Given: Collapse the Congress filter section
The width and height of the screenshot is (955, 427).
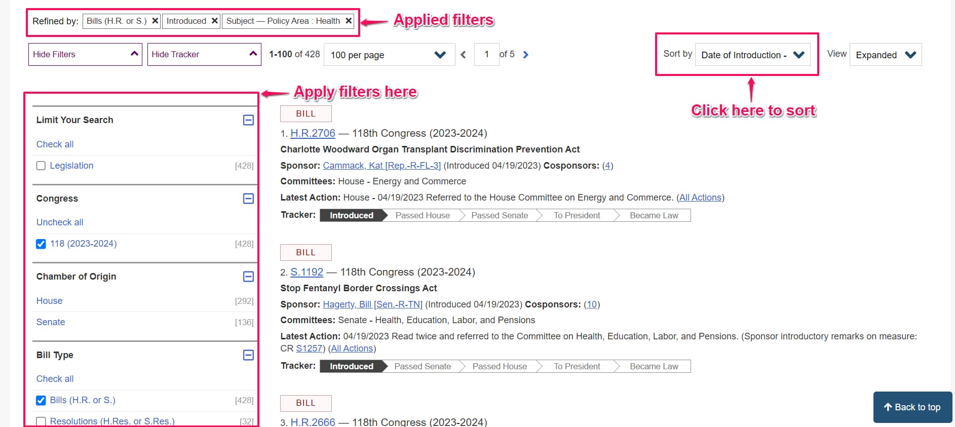Looking at the screenshot, I should (x=248, y=199).
